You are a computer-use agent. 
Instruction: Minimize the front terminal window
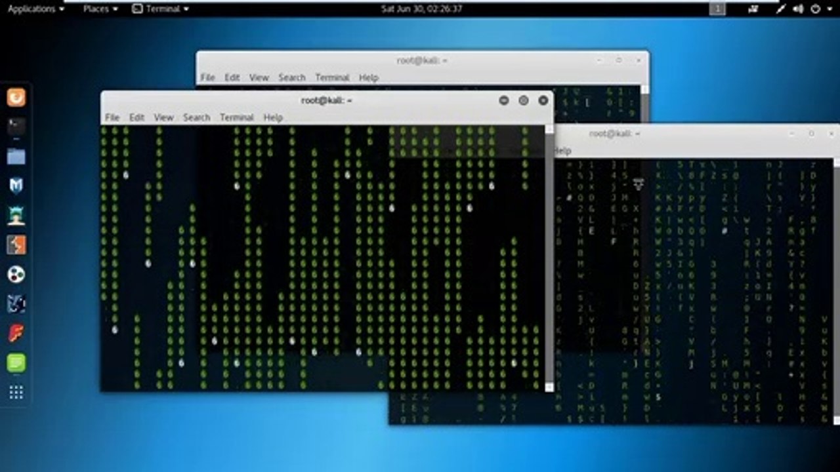(504, 100)
